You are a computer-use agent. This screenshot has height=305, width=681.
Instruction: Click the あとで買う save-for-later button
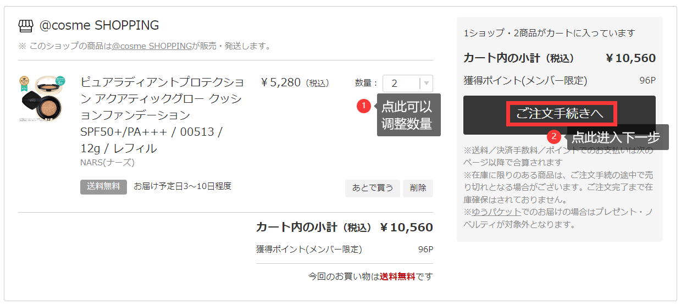click(372, 188)
